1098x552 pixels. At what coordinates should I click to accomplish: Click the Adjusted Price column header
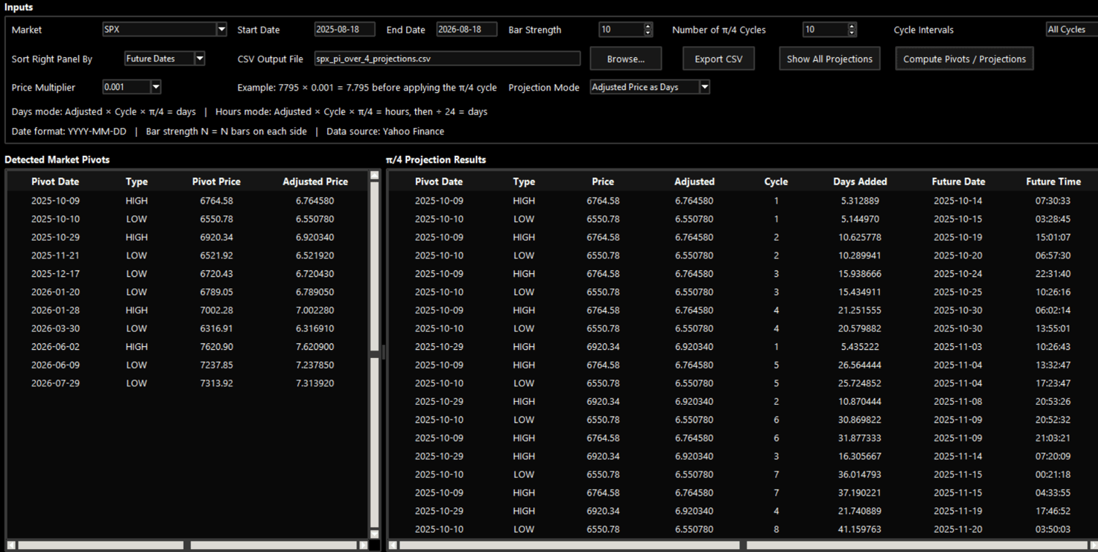click(315, 182)
